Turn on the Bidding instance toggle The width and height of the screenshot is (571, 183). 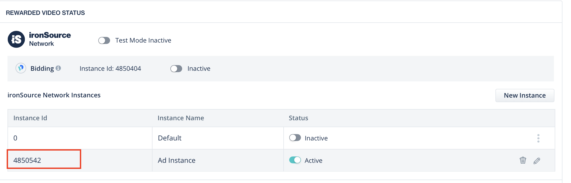[176, 69]
